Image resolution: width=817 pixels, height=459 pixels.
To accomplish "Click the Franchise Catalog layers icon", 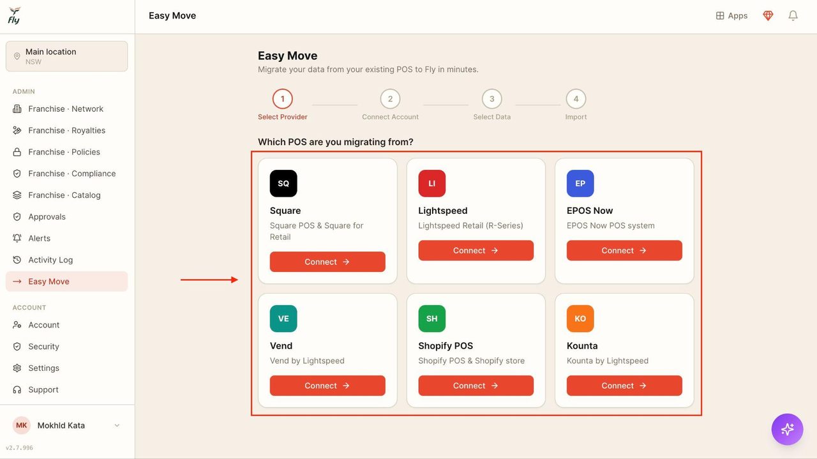I will tap(17, 195).
